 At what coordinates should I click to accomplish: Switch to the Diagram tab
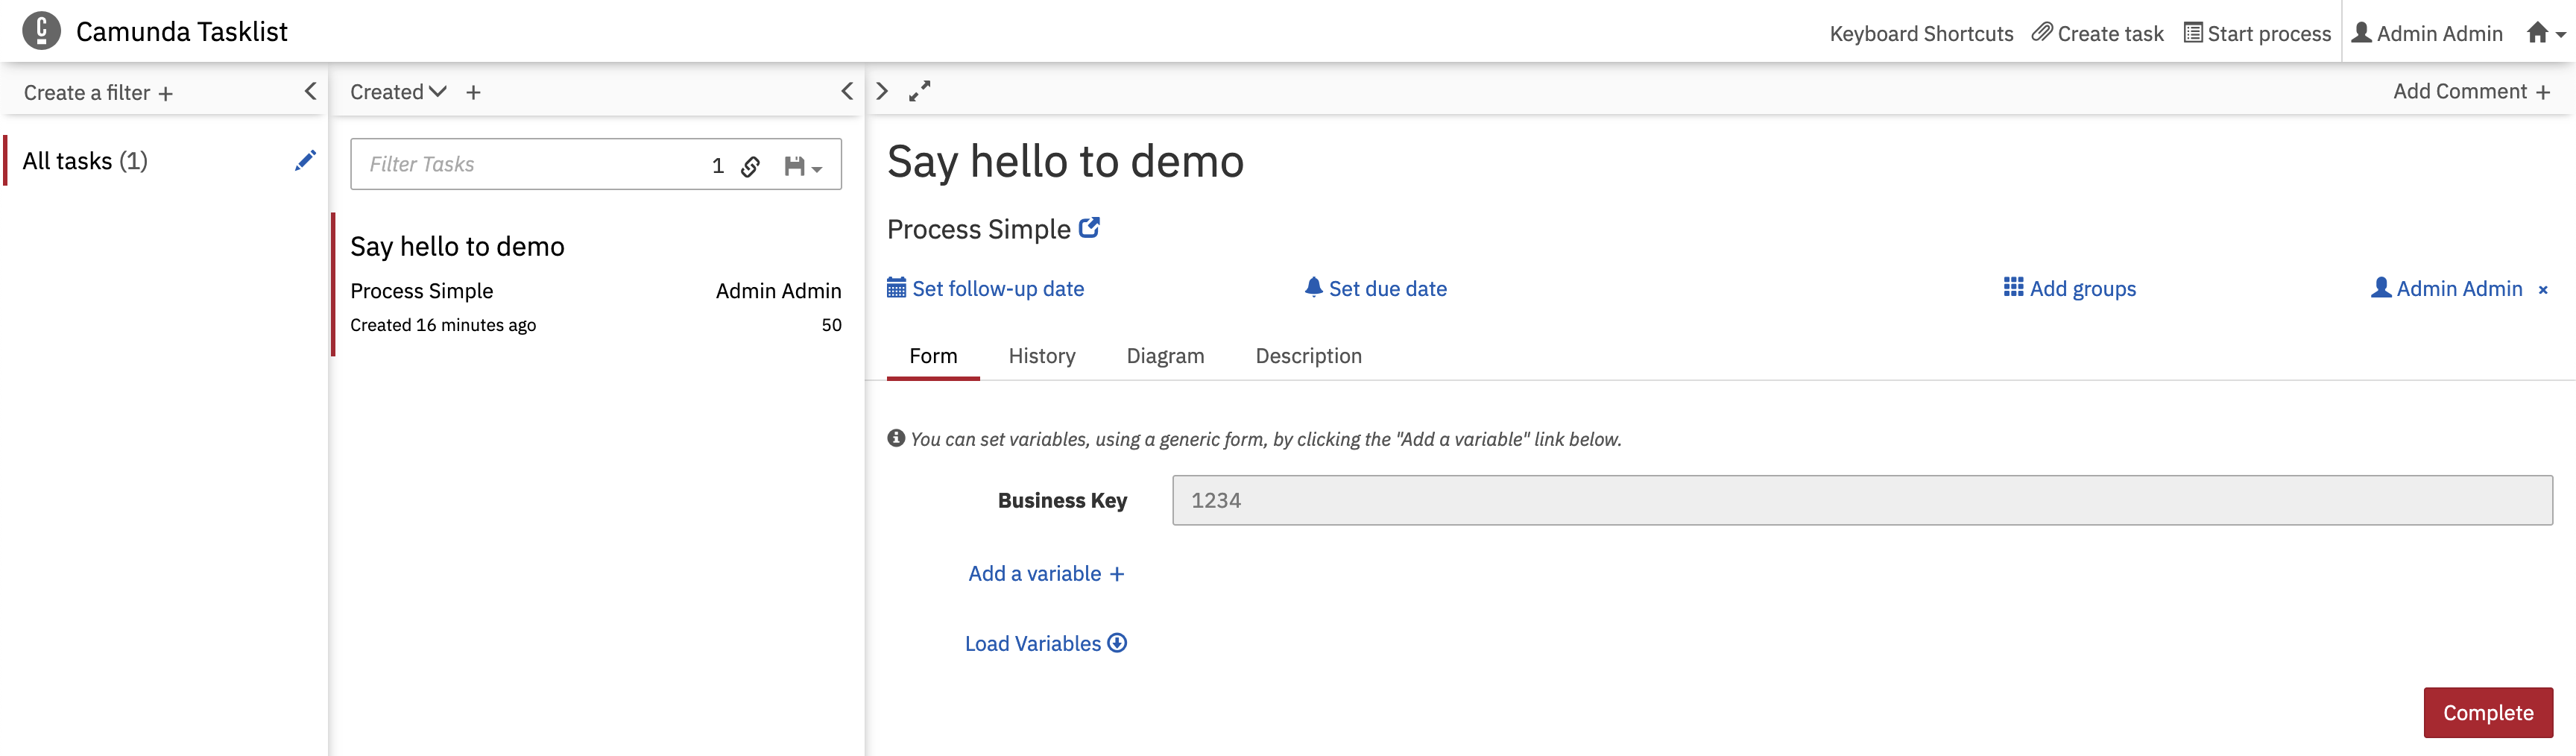(1165, 356)
